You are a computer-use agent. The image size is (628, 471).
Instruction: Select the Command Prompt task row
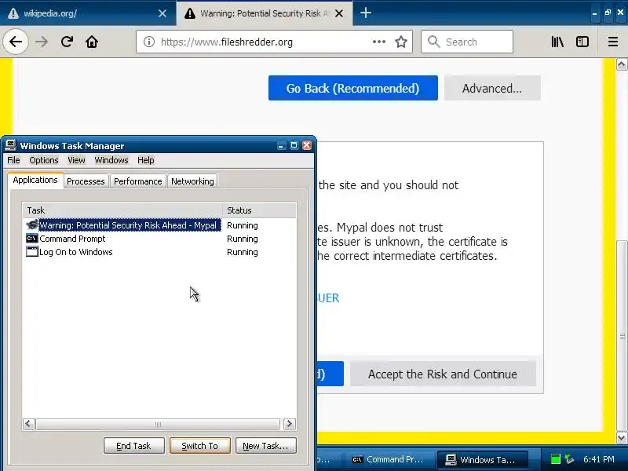[x=72, y=239]
